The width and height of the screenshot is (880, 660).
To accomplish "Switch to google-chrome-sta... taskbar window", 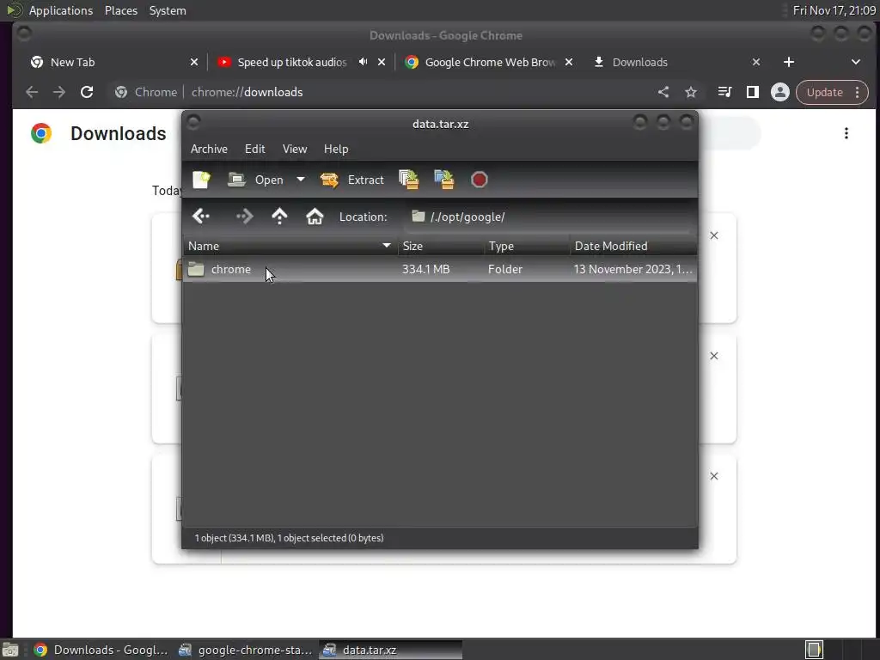I will (246, 650).
